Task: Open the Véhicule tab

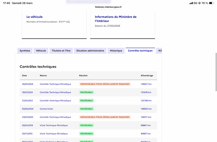Action: point(41,51)
